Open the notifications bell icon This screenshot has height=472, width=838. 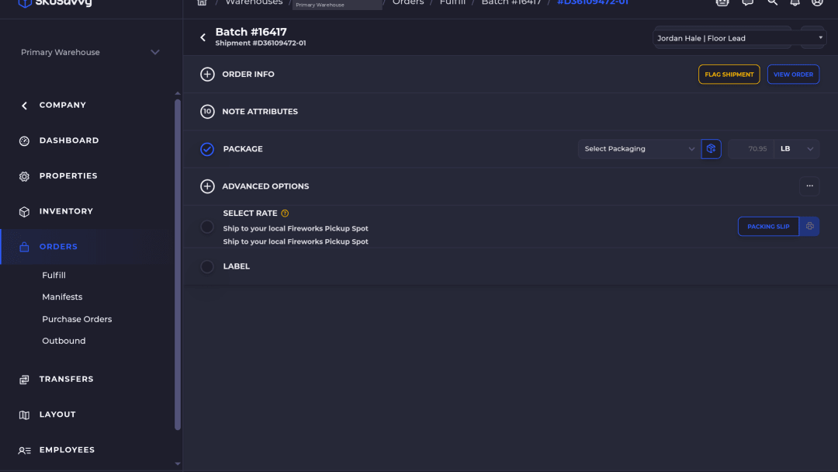click(x=795, y=2)
